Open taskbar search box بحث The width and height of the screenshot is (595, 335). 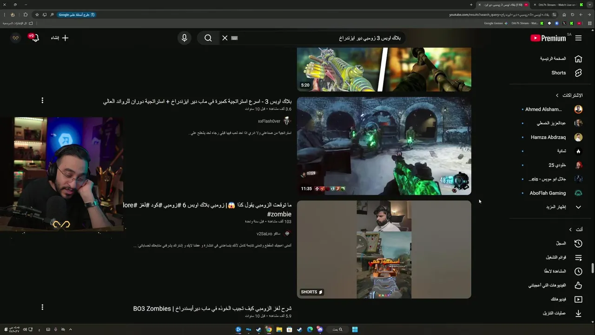click(x=338, y=329)
